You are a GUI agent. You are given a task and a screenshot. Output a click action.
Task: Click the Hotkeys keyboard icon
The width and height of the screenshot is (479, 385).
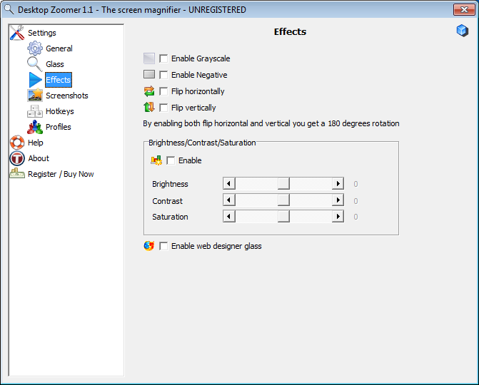(35, 111)
